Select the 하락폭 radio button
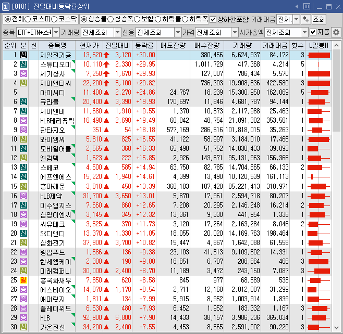The width and height of the screenshot is (343, 334). point(185,19)
